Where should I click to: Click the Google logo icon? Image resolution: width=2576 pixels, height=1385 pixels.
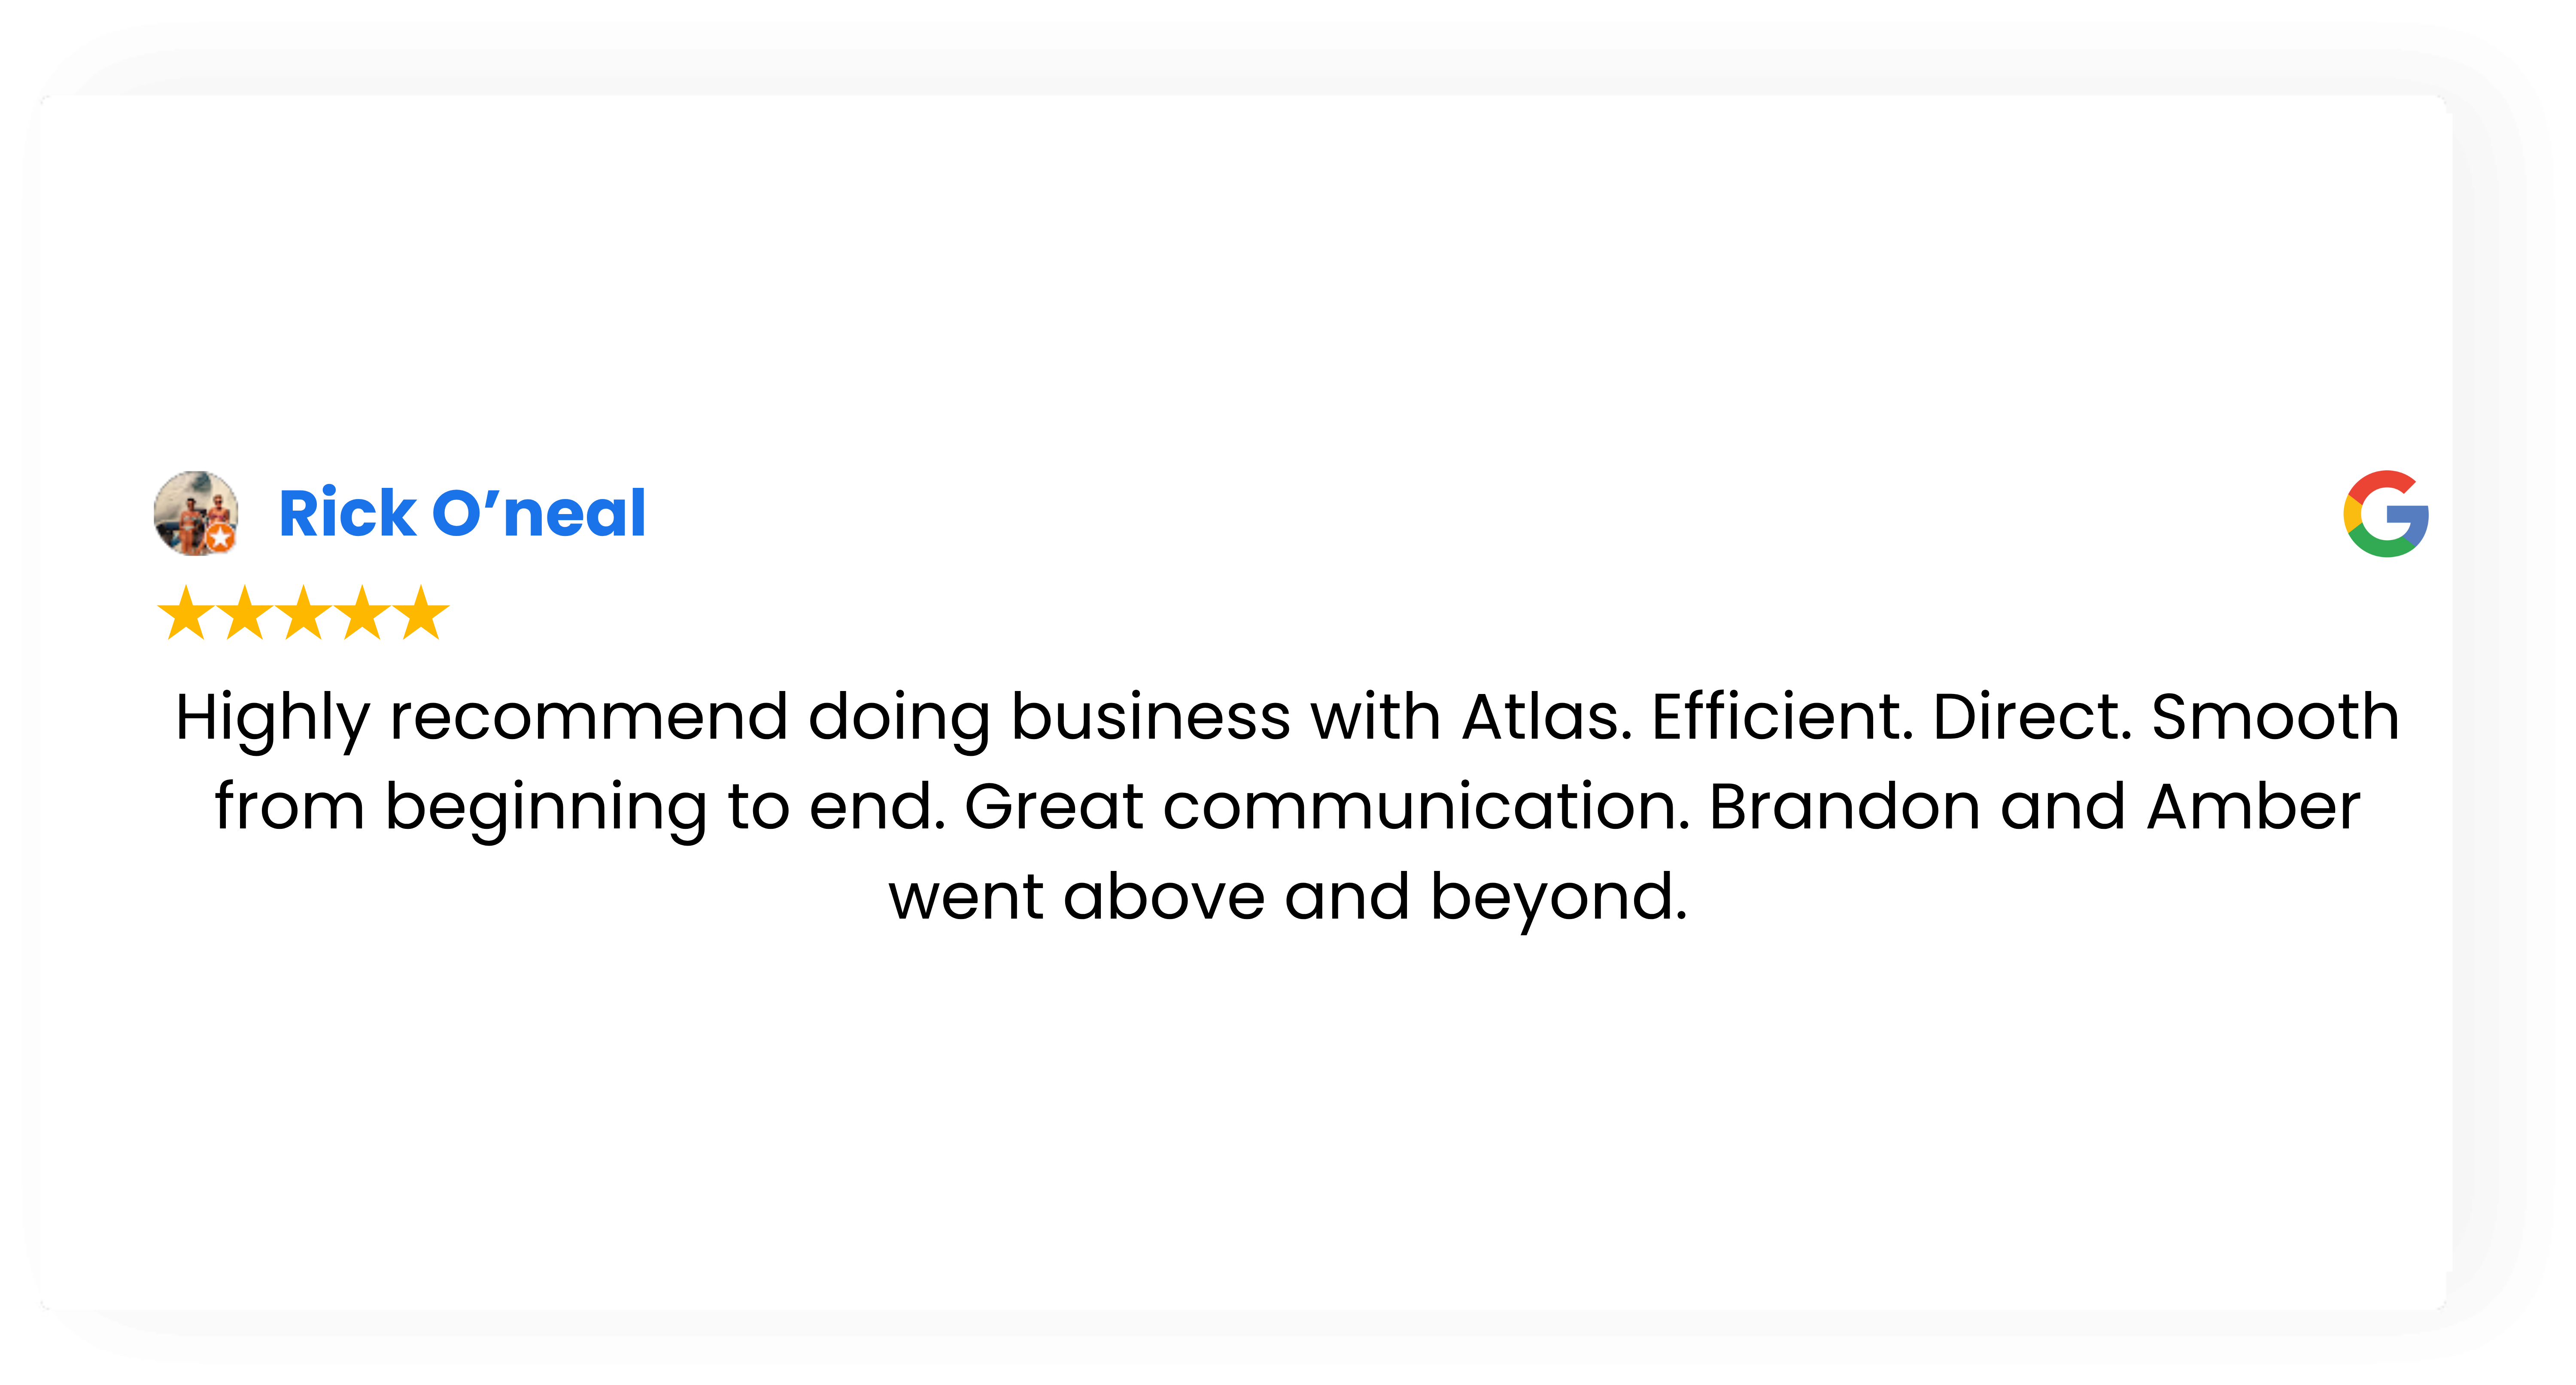[x=2386, y=514]
